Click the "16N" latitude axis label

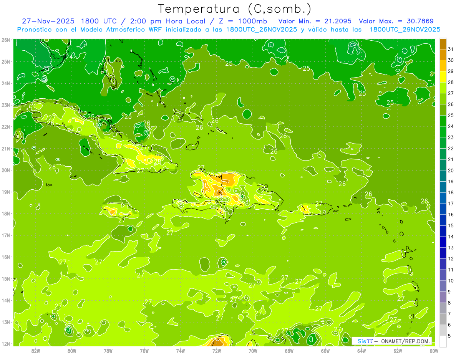5,257
